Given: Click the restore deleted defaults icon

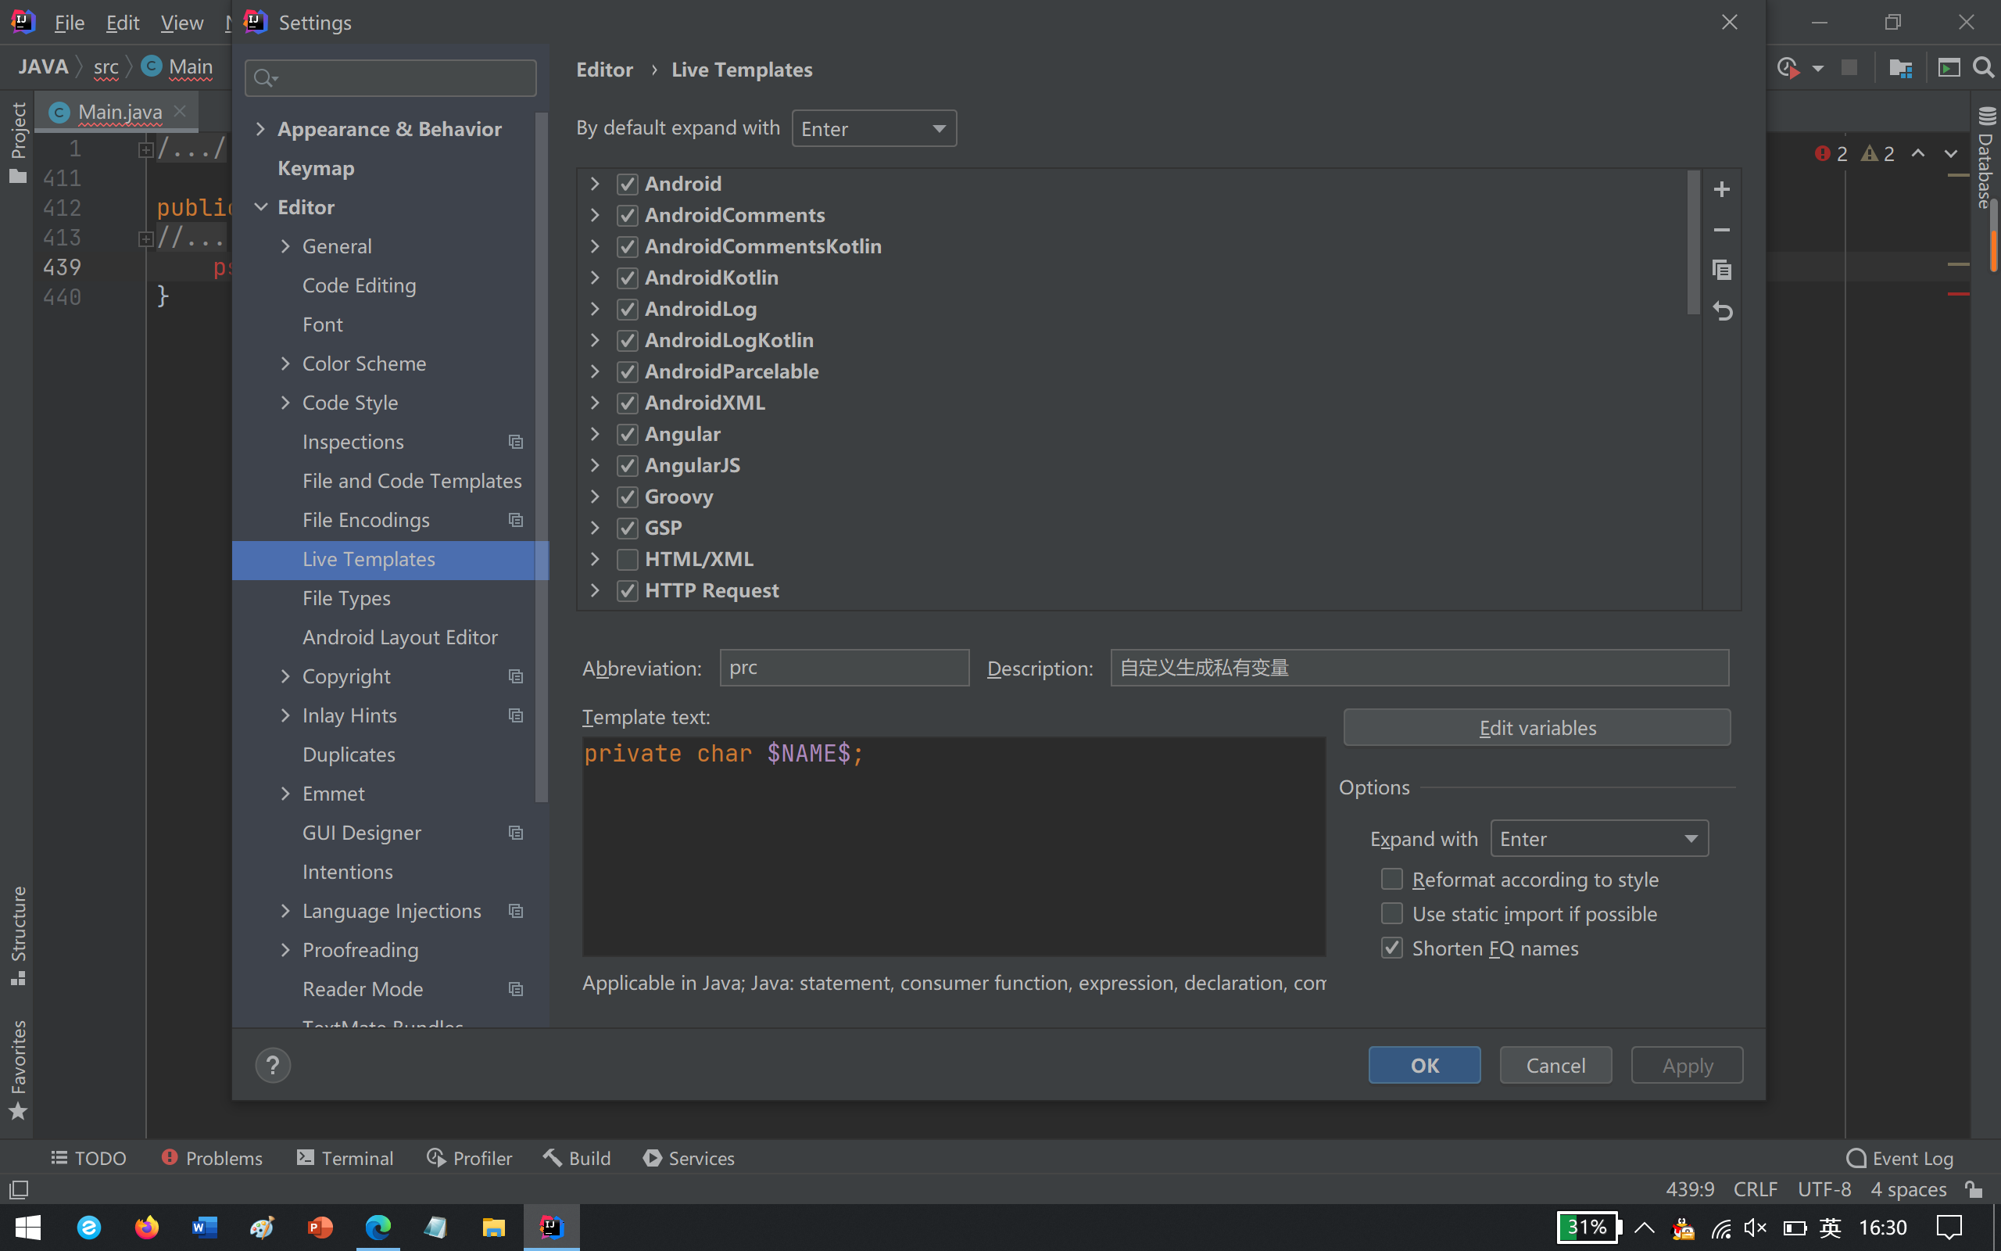Looking at the screenshot, I should (1721, 311).
